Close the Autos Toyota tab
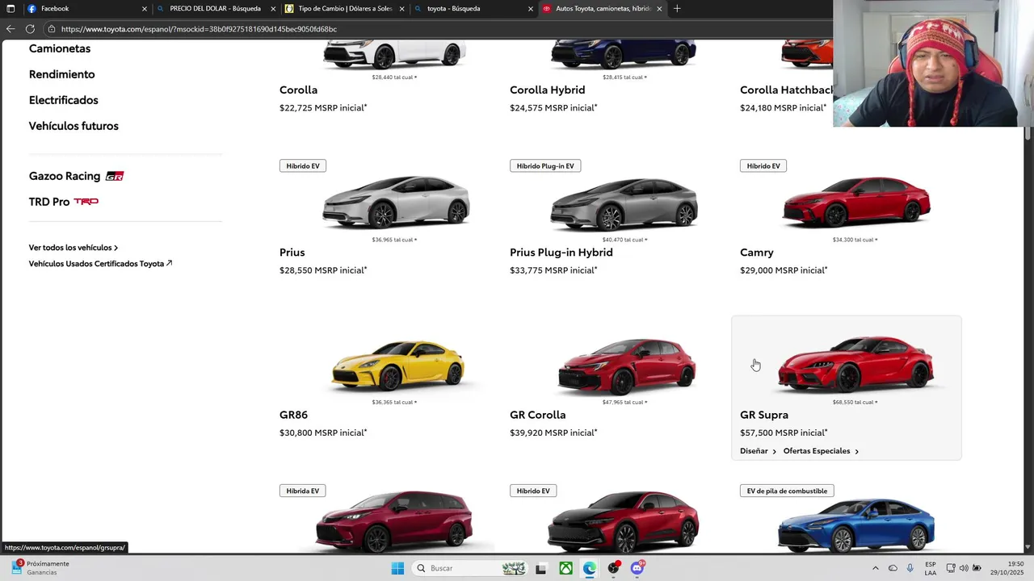Viewport: 1034px width, 581px height. pyautogui.click(x=659, y=9)
